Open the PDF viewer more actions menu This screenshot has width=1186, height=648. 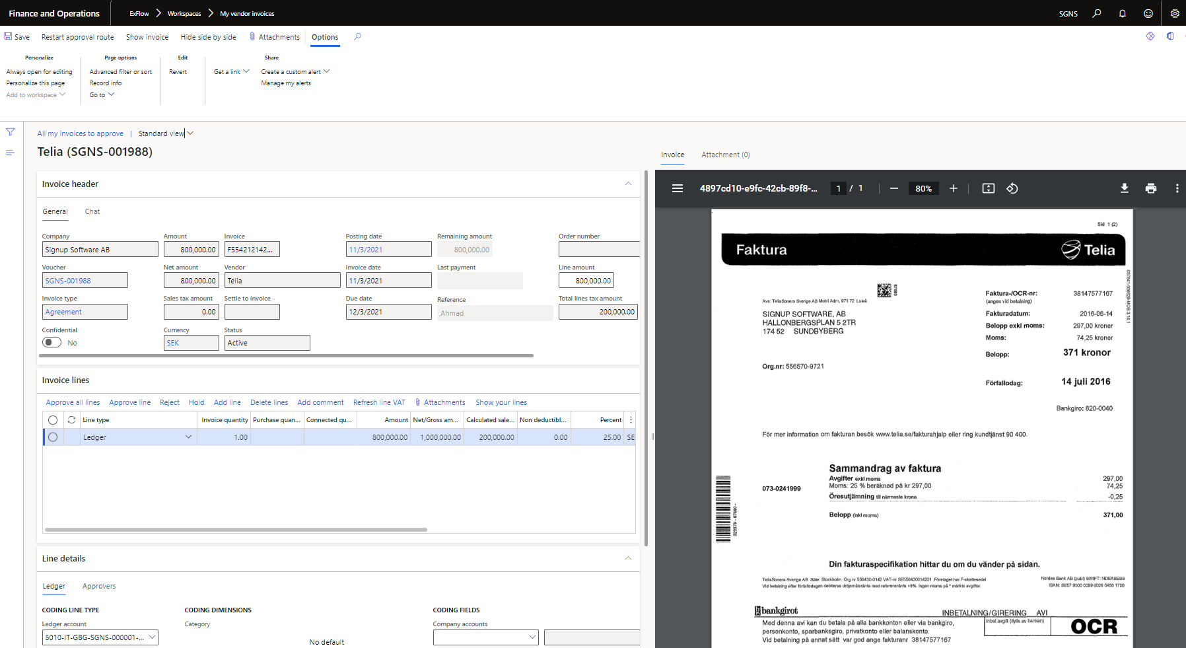(x=1177, y=188)
